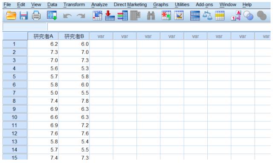Click 研究者B cell 6.0 in row 6

(x=74, y=85)
